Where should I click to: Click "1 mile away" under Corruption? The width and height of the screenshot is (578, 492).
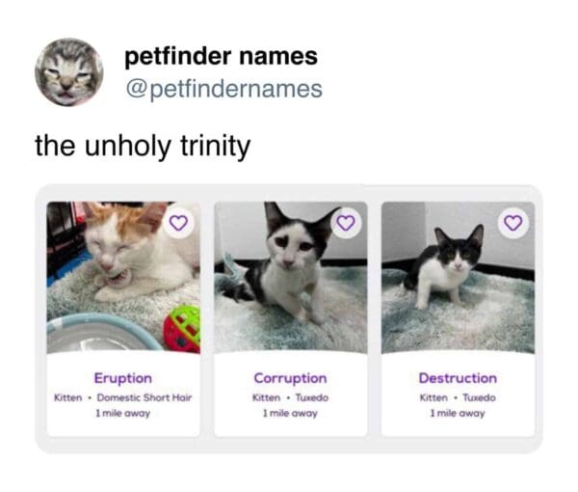point(290,413)
